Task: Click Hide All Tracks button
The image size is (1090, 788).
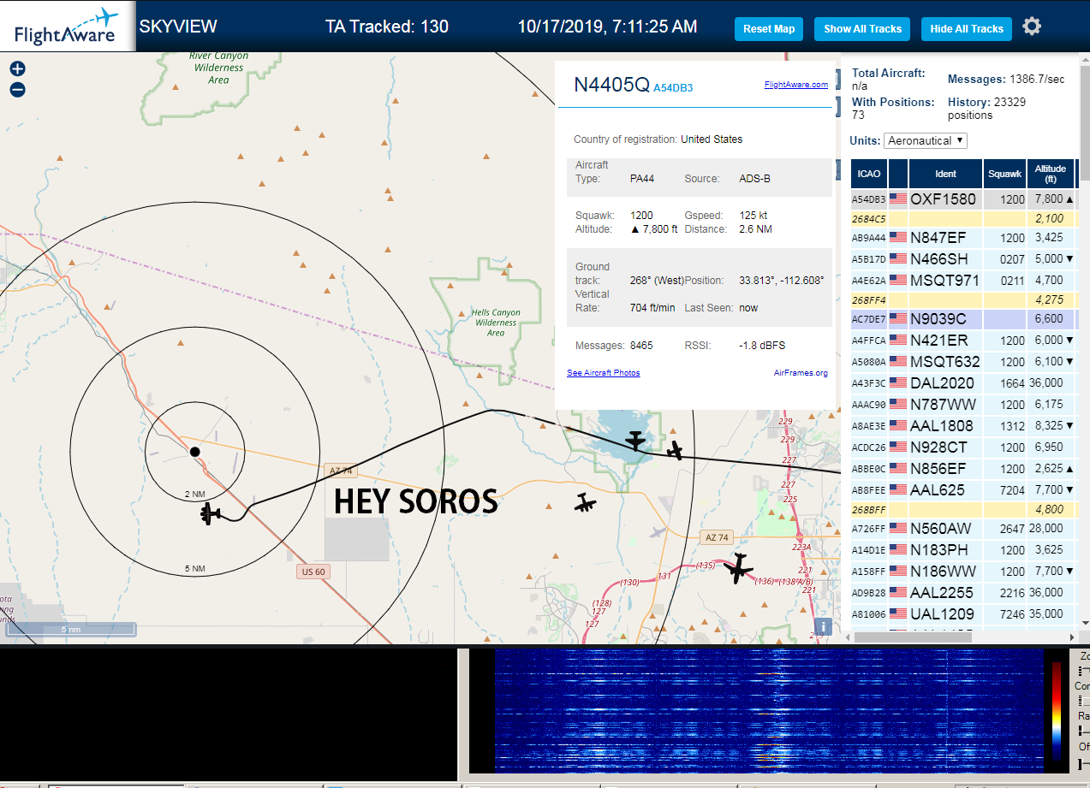Action: point(967,28)
